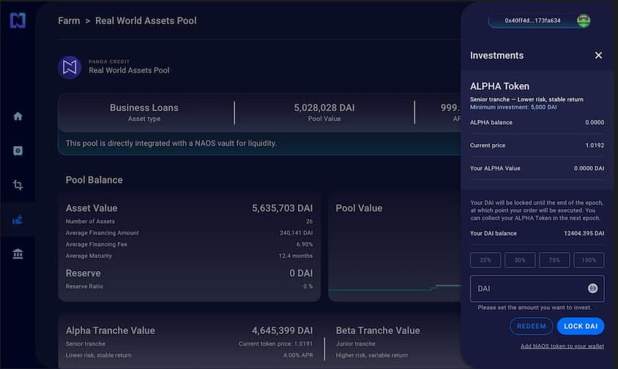618x369 pixels.
Task: Open the Farm icon in the sidebar
Action: 18,220
